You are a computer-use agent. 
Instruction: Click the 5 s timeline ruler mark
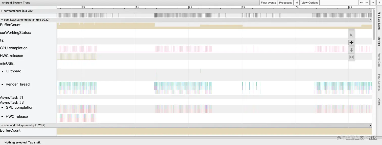[x=190, y=7]
